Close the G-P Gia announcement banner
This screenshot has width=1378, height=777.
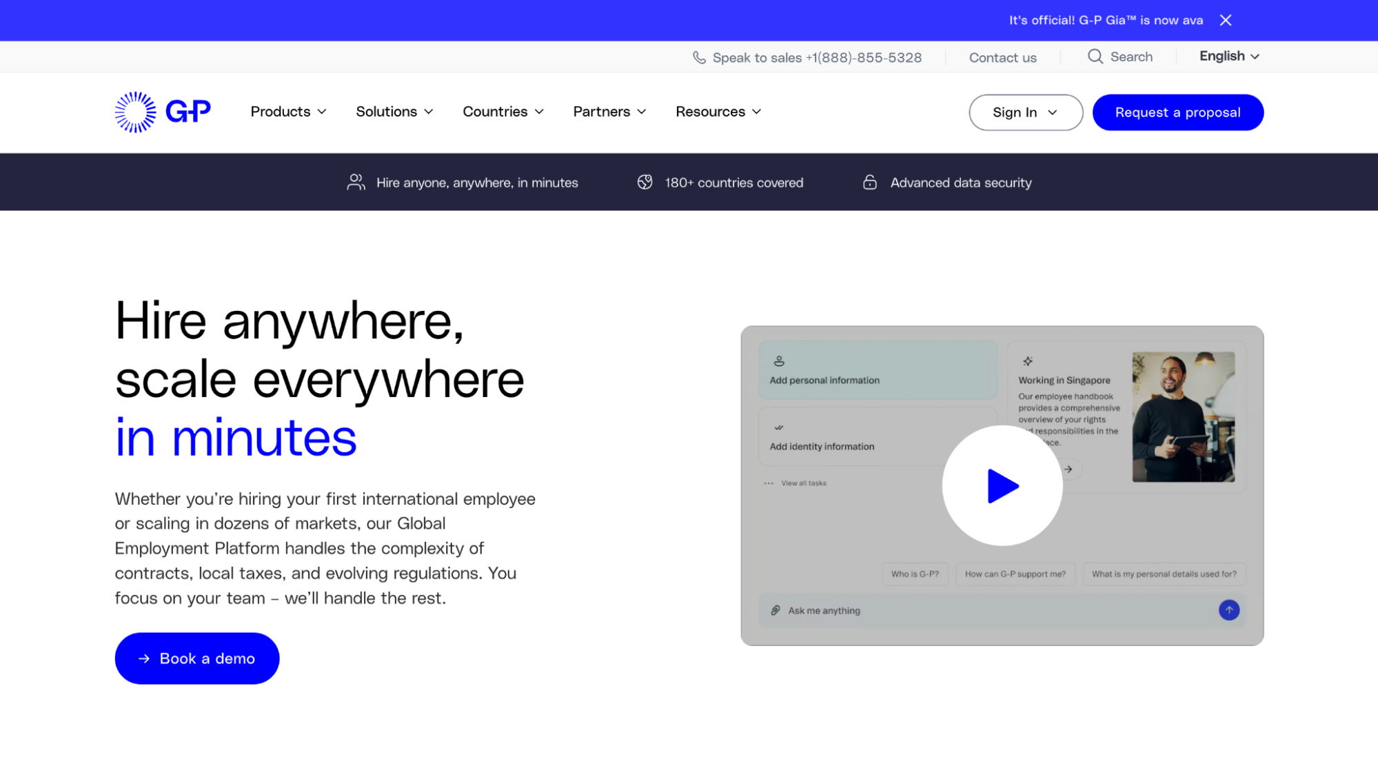[x=1225, y=20]
